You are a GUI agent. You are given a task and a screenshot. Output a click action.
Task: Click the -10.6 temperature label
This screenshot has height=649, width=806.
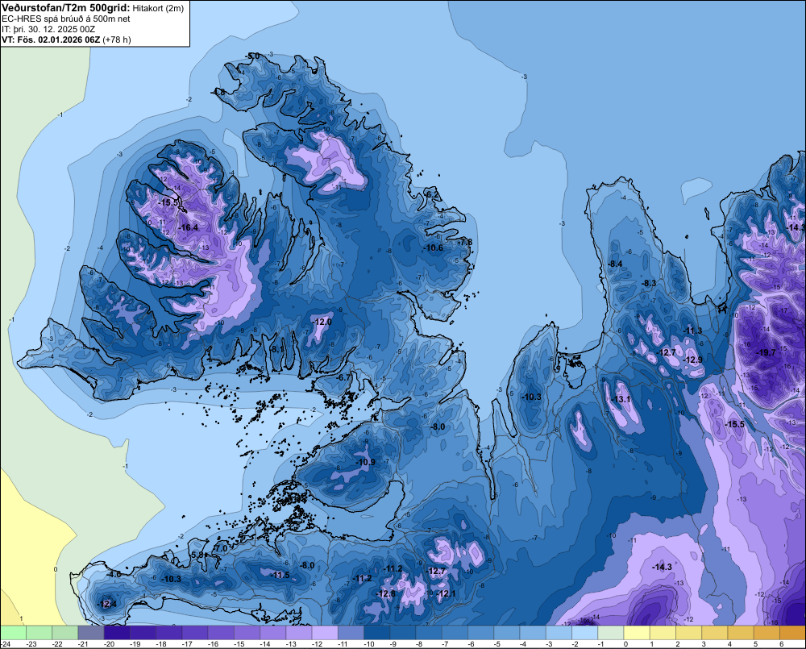[433, 248]
